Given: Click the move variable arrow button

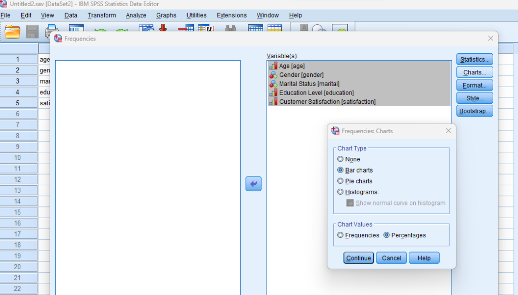Looking at the screenshot, I should [253, 184].
